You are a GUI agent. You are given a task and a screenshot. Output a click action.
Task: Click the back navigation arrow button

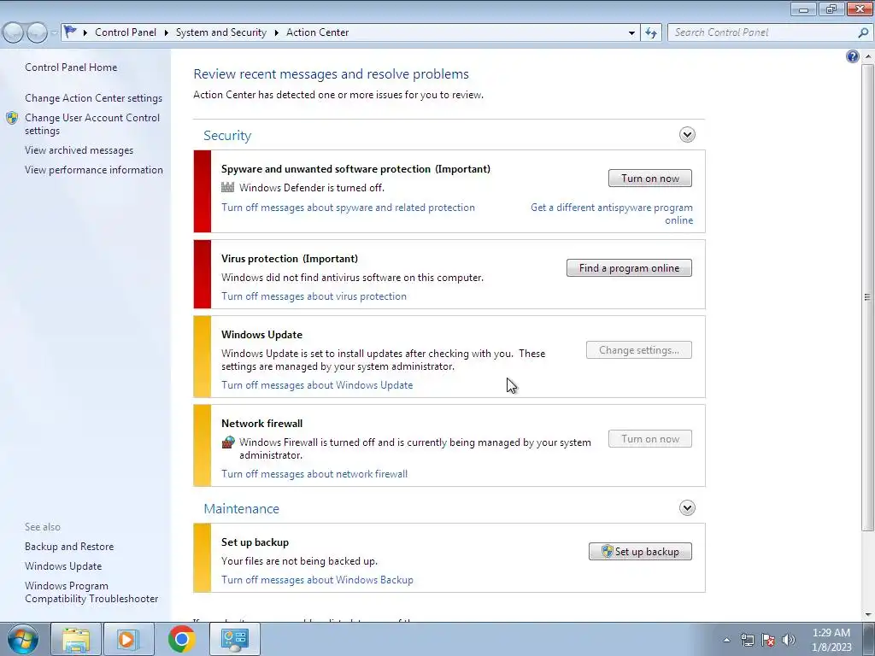(14, 32)
